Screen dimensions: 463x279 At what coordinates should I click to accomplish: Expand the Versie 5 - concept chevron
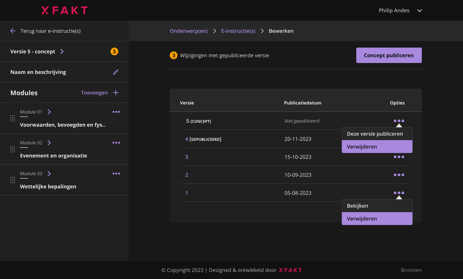click(x=62, y=51)
